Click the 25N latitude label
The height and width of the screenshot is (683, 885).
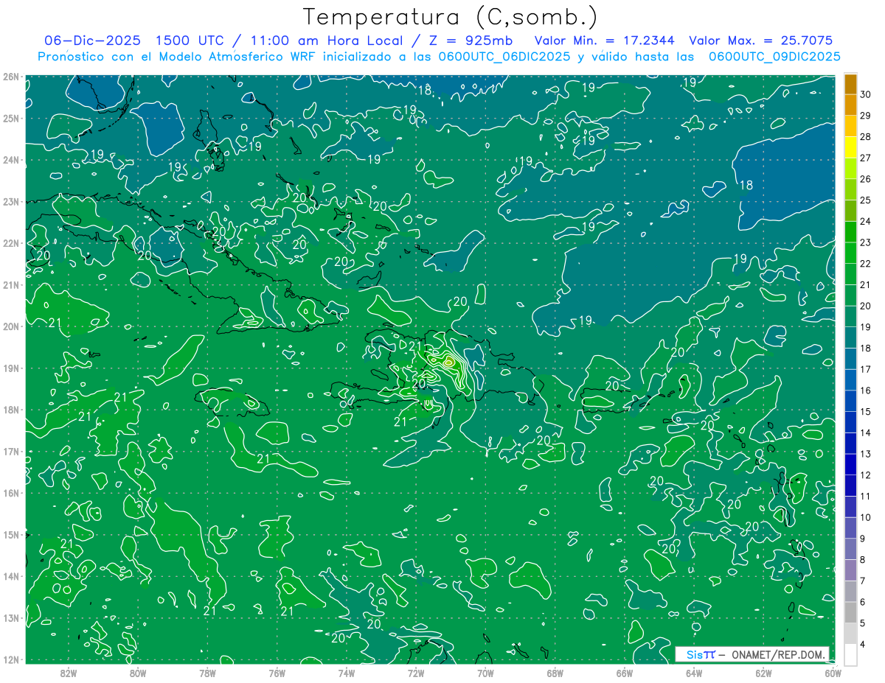click(x=11, y=118)
